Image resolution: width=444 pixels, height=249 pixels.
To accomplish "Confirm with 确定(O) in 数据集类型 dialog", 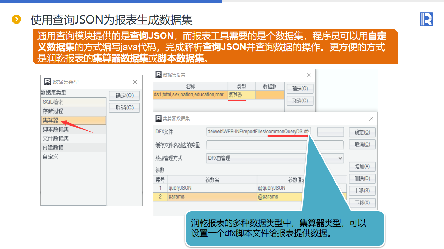I will click(x=124, y=96).
